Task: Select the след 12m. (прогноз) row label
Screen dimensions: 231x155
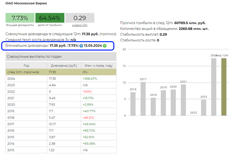Action: click(x=23, y=72)
